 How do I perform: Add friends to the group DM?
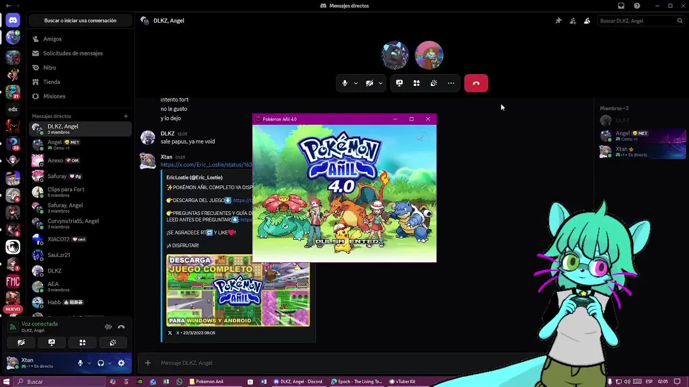pyautogui.click(x=573, y=20)
